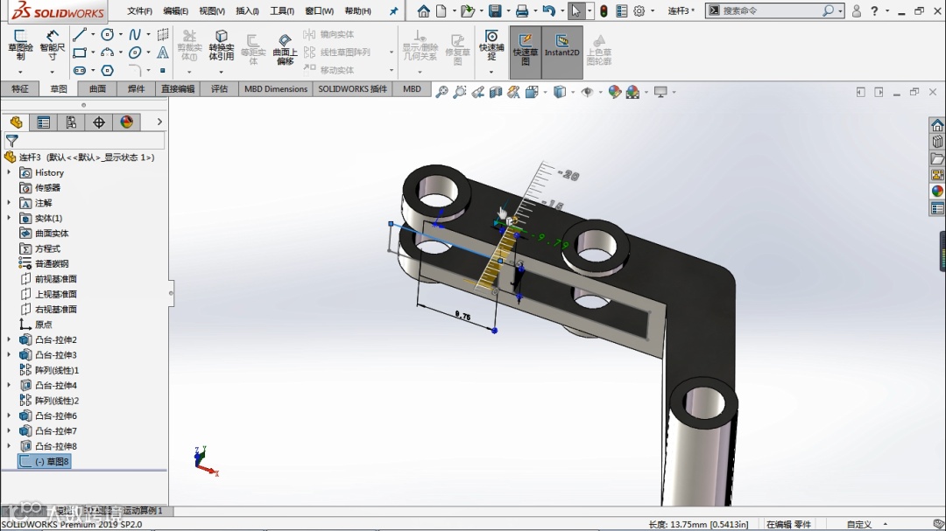Select the Circle sketch tool
Screen dimensions: 946x531
108,35
